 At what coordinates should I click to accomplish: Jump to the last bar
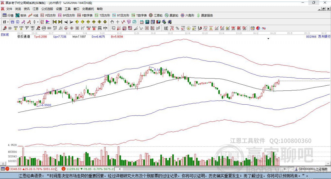(x=60, y=22)
